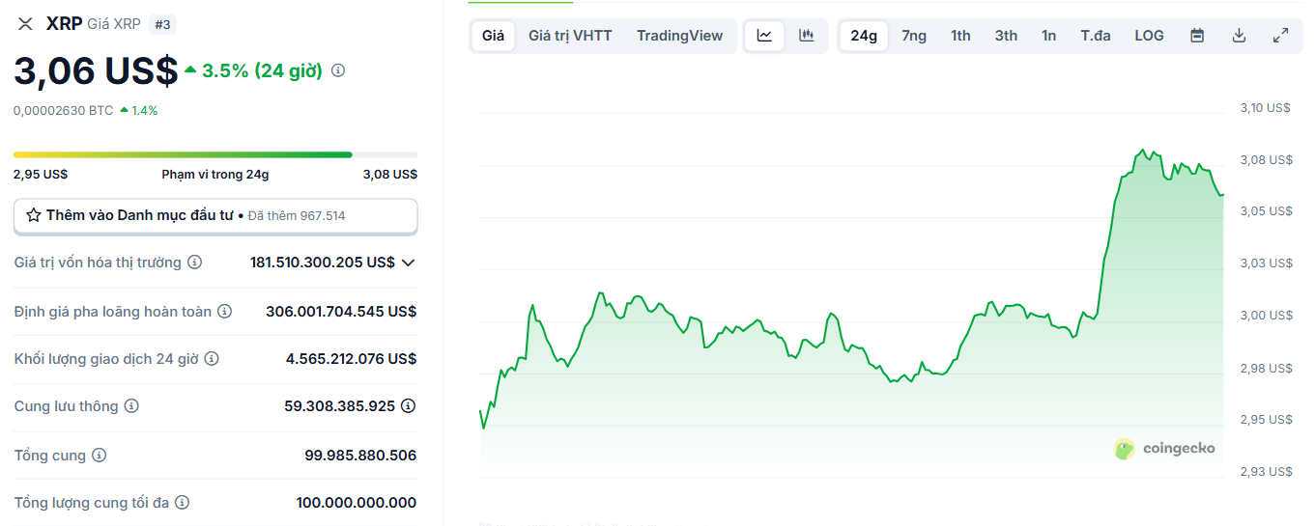Expand market cap dropdown chevron

[x=408, y=263]
